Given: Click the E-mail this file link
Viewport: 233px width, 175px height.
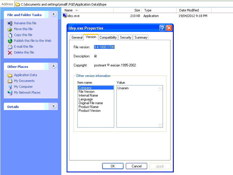Looking at the screenshot, I should point(23,47).
